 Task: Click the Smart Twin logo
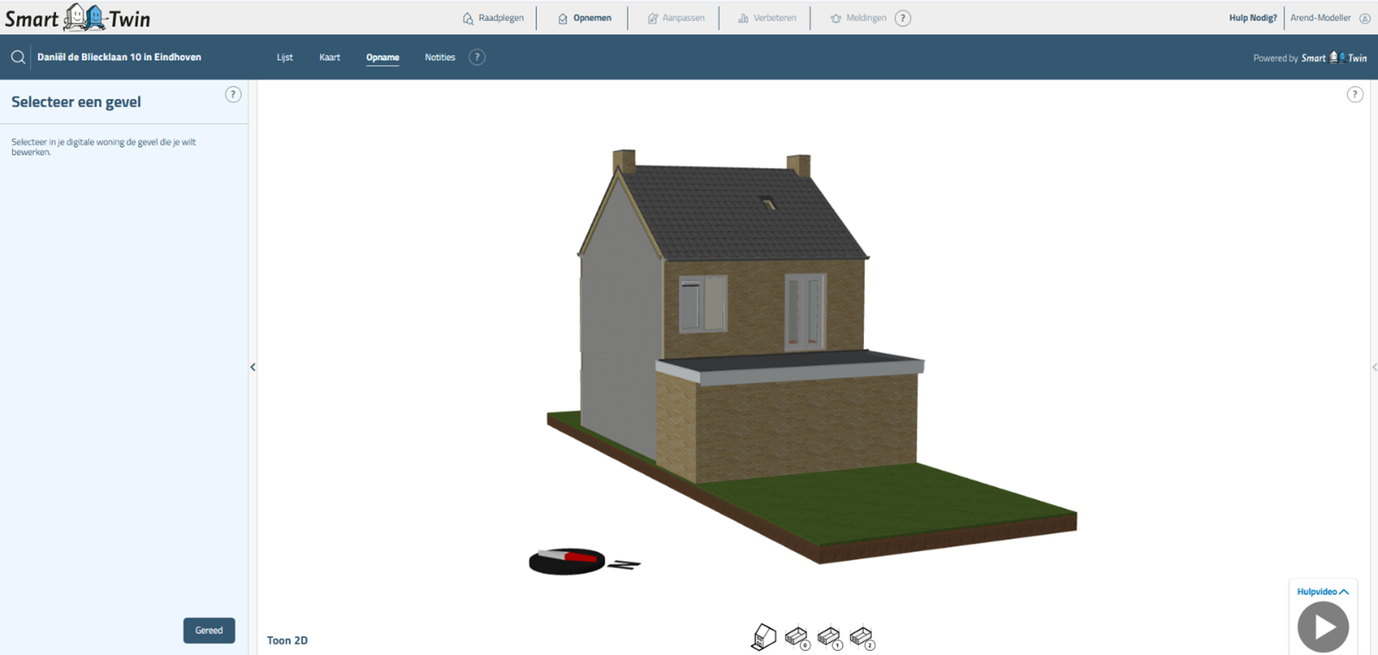[x=78, y=18]
